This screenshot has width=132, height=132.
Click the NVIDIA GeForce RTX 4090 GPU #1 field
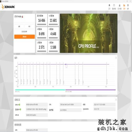37,105
